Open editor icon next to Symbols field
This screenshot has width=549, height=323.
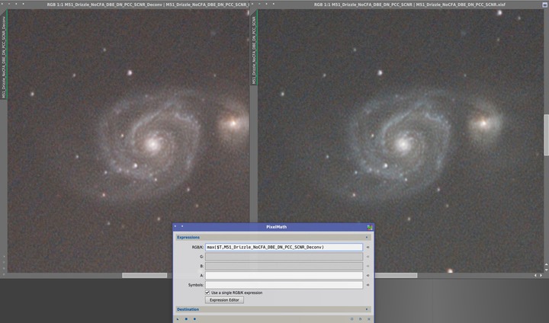(x=368, y=285)
